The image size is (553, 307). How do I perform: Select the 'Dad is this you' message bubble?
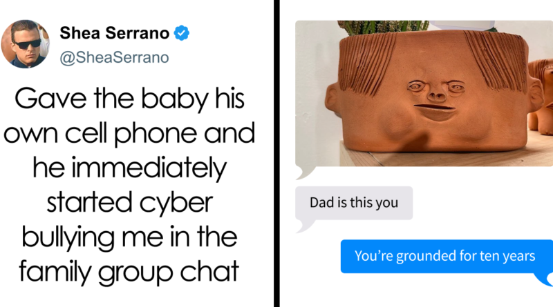[354, 203]
